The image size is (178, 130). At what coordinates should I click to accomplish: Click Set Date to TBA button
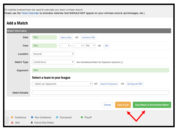tap(88, 37)
